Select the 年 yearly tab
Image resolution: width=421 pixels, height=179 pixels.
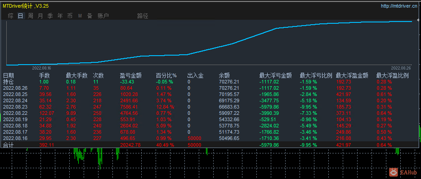tap(60, 16)
